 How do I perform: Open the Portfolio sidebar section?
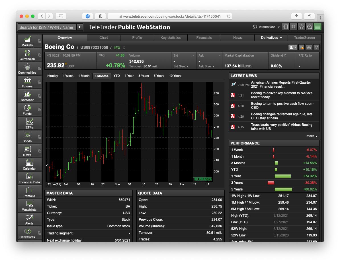30,192
